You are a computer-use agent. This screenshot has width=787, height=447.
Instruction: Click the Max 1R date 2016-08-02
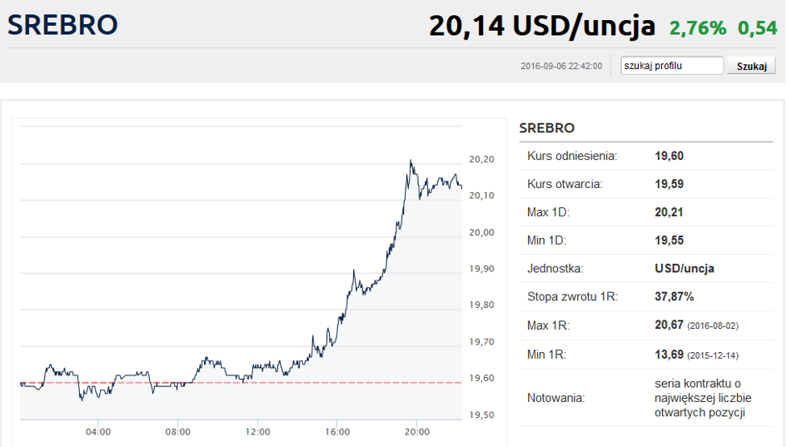pyautogui.click(x=713, y=326)
